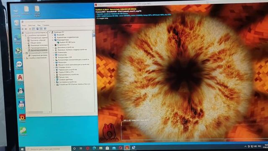Screen dimensions: 268x151
Task: Expand the Встроенное ПО category
Action: click(53, 45)
